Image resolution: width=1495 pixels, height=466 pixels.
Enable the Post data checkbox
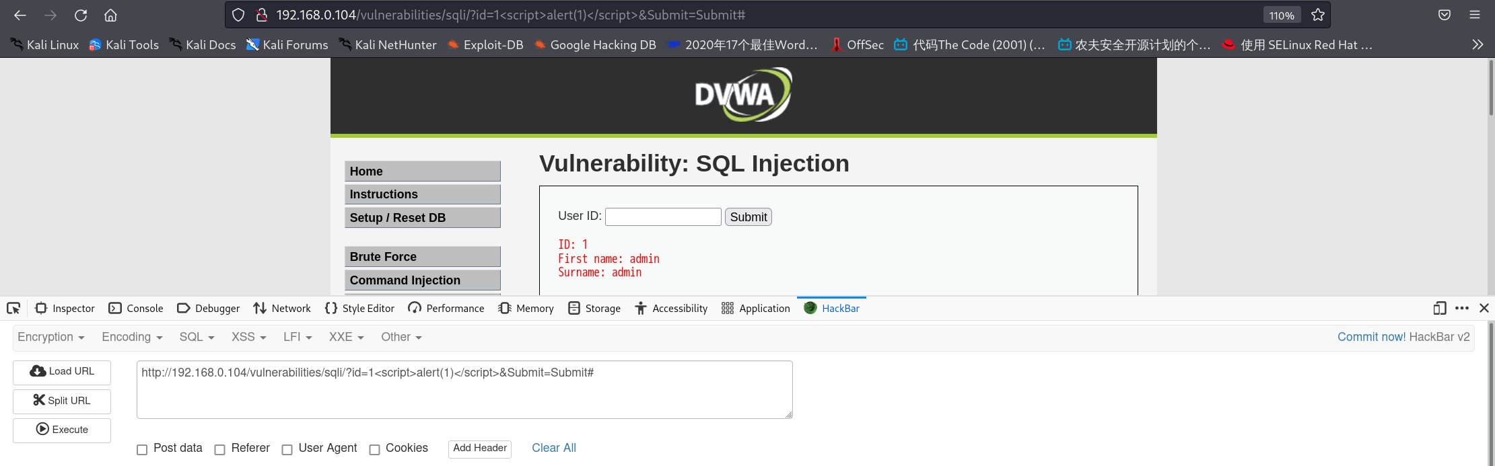click(x=142, y=450)
